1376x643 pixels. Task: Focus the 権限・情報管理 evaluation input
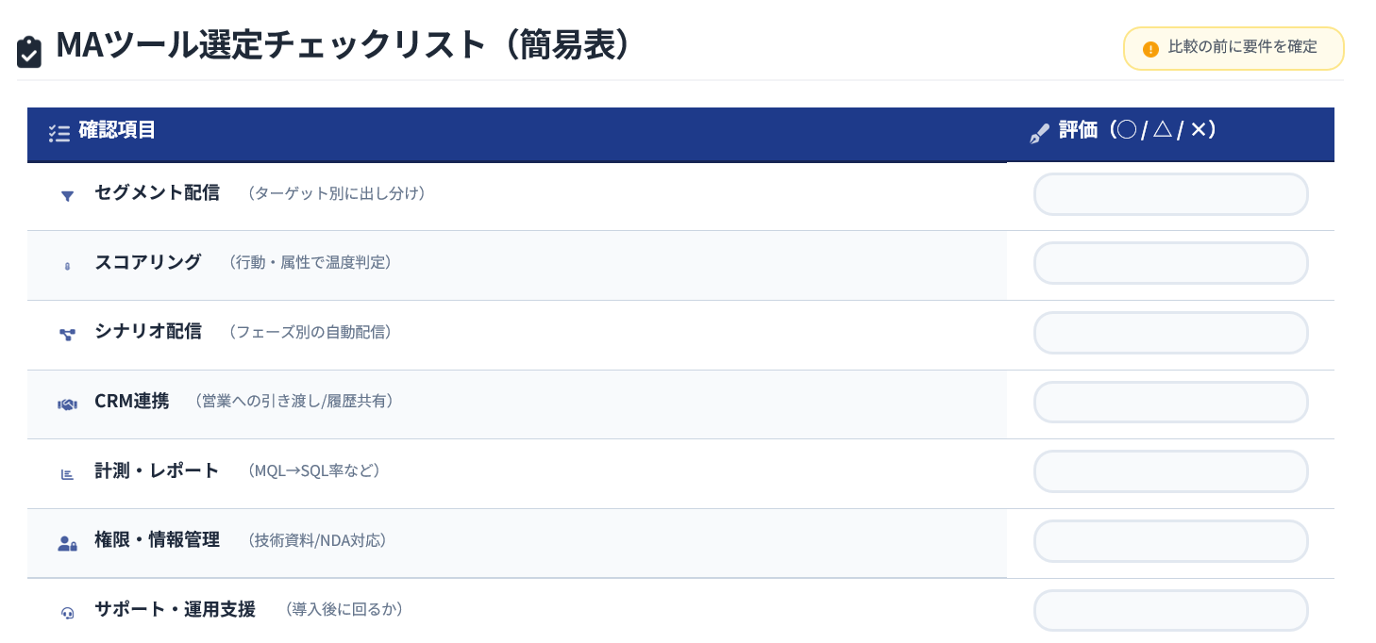pyautogui.click(x=1170, y=541)
